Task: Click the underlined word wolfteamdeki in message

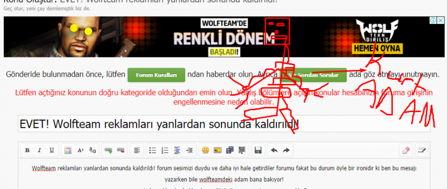Action: (x=216, y=180)
